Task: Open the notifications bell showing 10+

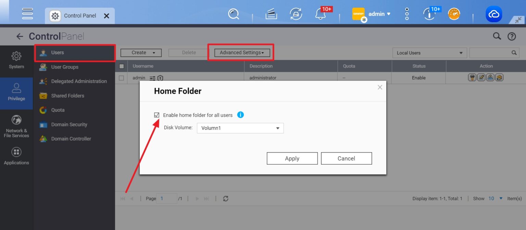Action: (x=321, y=14)
